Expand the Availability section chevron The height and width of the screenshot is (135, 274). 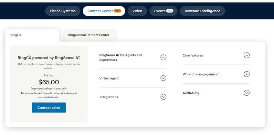tap(247, 93)
